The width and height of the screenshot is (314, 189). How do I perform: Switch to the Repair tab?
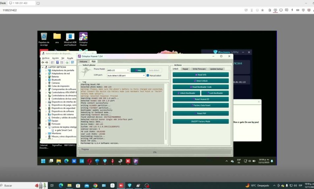point(185,69)
